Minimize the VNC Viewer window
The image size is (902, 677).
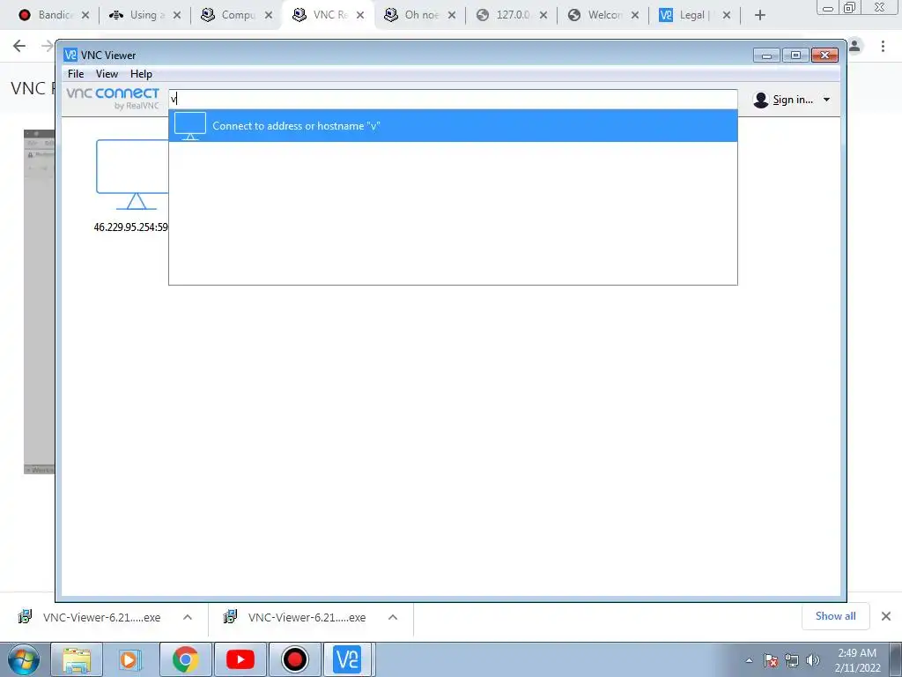[767, 56]
